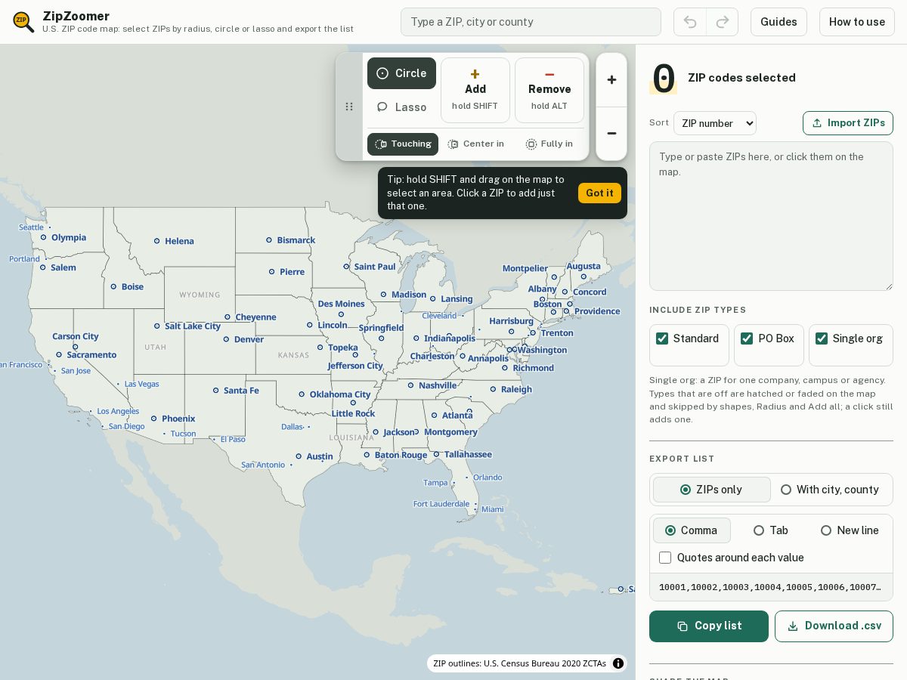
Task: Click the redo arrow icon
Action: pos(723,22)
